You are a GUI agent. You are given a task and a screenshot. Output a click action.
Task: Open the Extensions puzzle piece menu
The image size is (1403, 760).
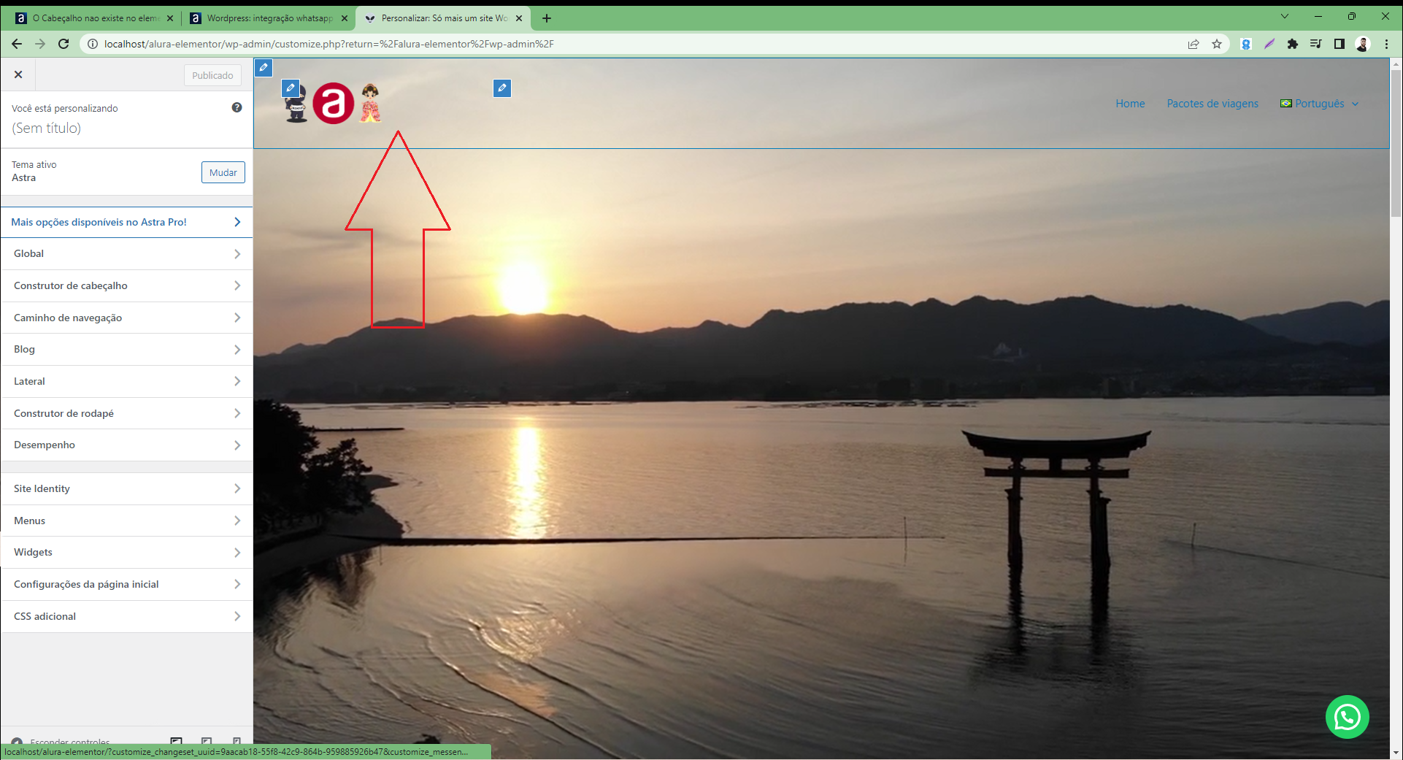1293,44
